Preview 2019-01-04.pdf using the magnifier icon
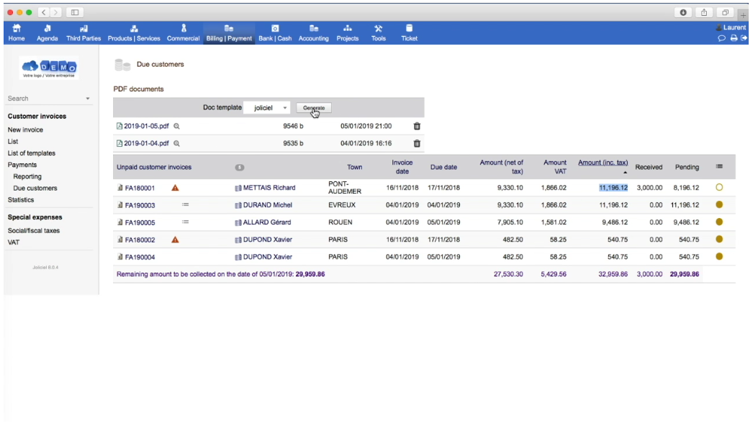This screenshot has height=426, width=753. pos(176,144)
